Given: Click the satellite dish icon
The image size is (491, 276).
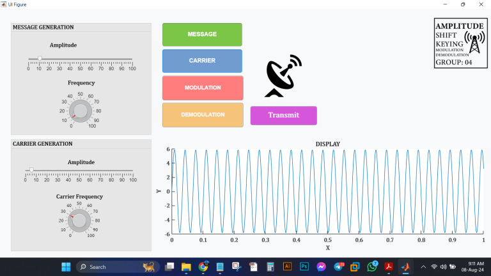Looking at the screenshot, I should (283, 76).
